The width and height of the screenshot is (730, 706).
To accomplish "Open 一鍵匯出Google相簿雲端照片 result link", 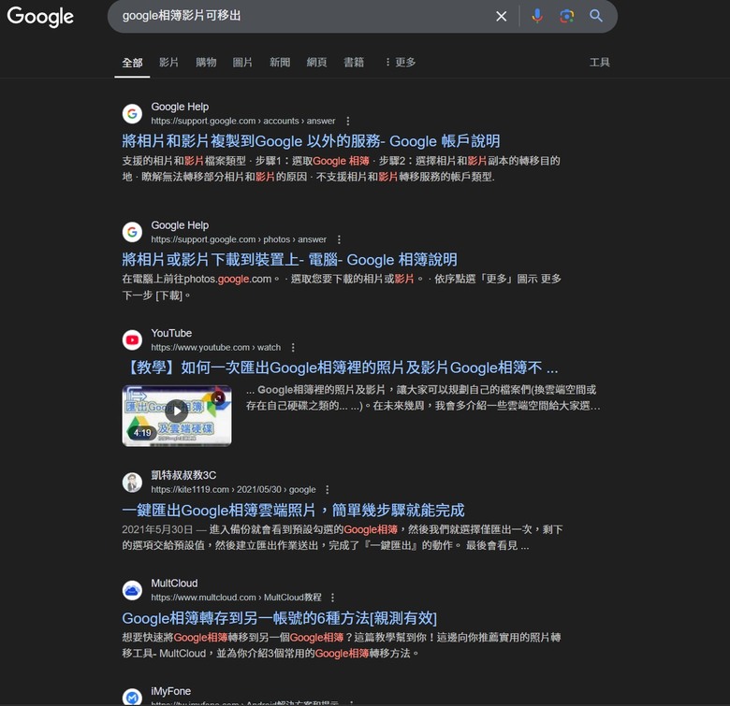I will (293, 511).
